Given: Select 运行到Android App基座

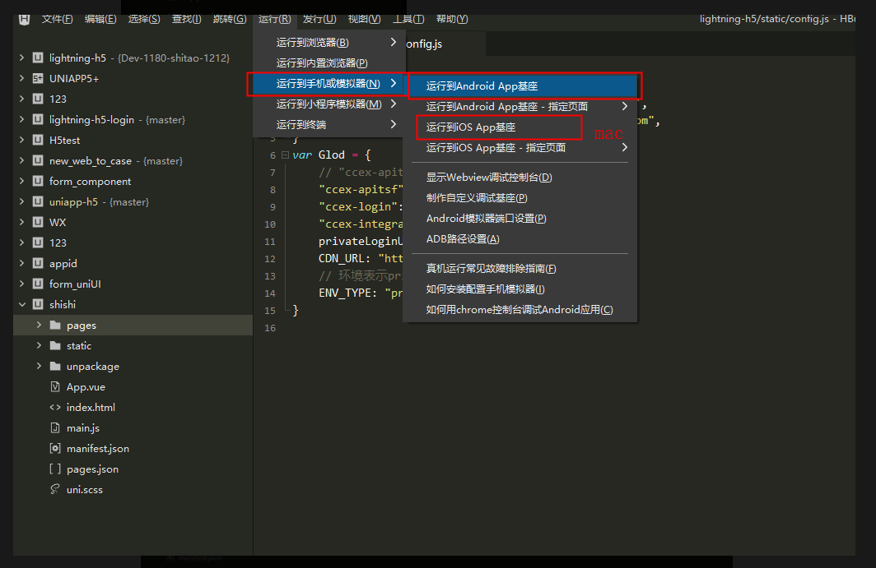Looking at the screenshot, I should click(482, 85).
